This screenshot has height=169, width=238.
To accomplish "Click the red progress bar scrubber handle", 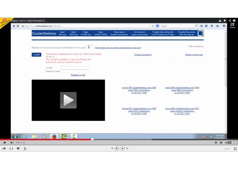I will click(92, 139).
